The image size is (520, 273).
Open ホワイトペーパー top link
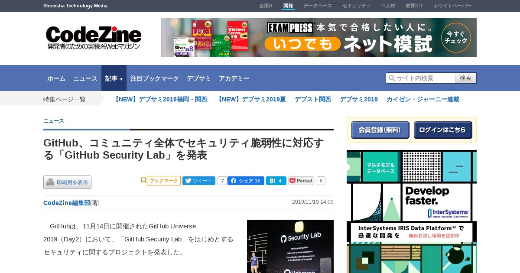click(452, 6)
